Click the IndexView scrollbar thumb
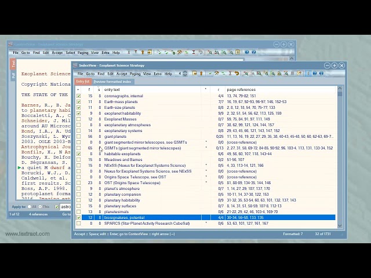This screenshot has height=278, width=371. pyautogui.click(x=340, y=94)
